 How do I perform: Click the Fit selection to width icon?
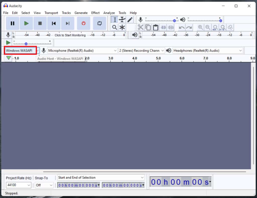tap(215, 27)
